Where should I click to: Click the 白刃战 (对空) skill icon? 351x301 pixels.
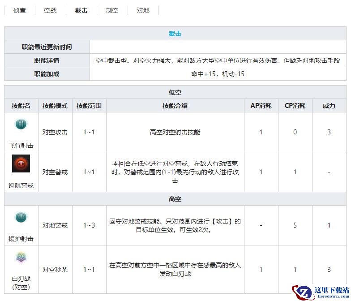click(x=21, y=257)
